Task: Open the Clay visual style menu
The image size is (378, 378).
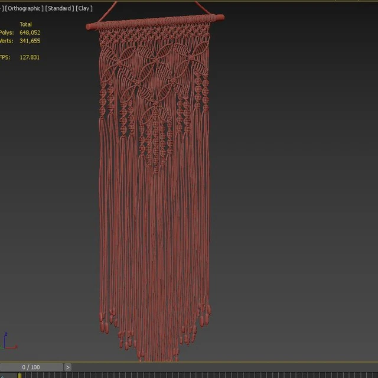Action: pyautogui.click(x=84, y=8)
